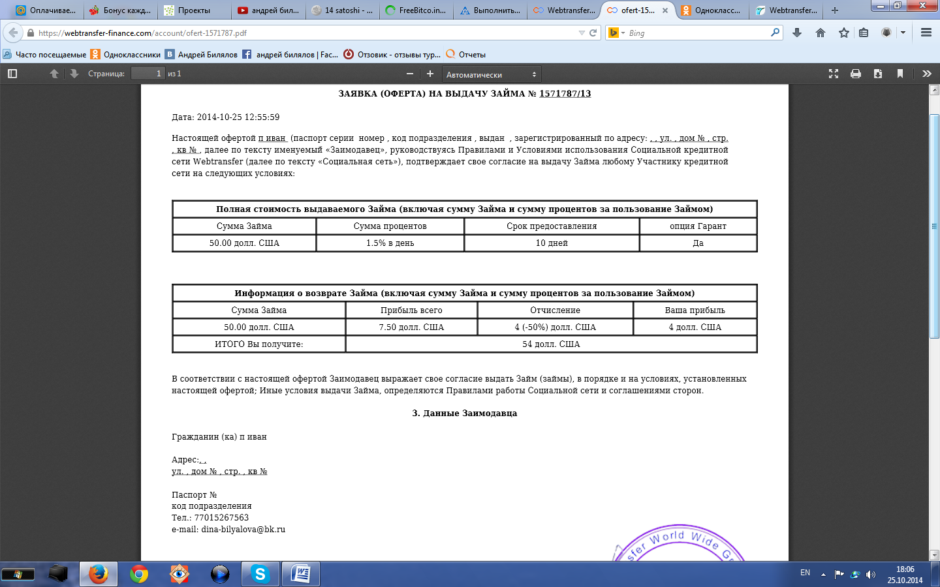Print the PDF document
Image resolution: width=940 pixels, height=587 pixels.
pos(856,74)
